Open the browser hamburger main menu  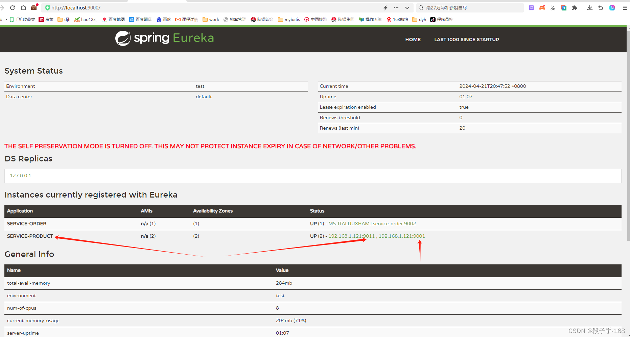625,8
